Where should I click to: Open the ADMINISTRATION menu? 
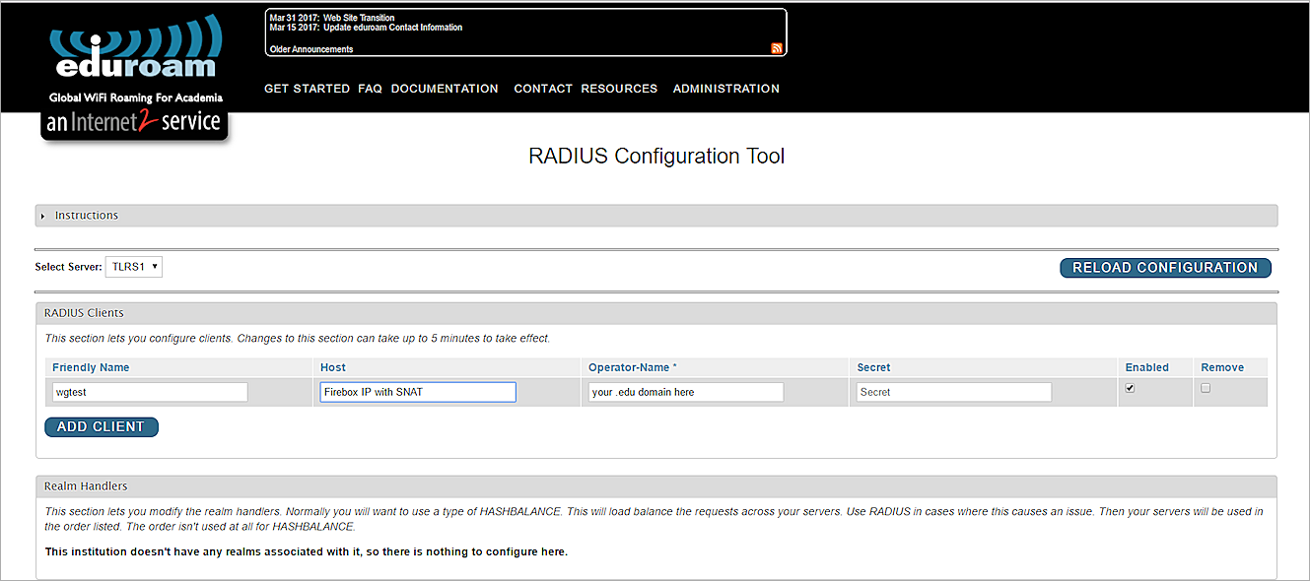(726, 89)
